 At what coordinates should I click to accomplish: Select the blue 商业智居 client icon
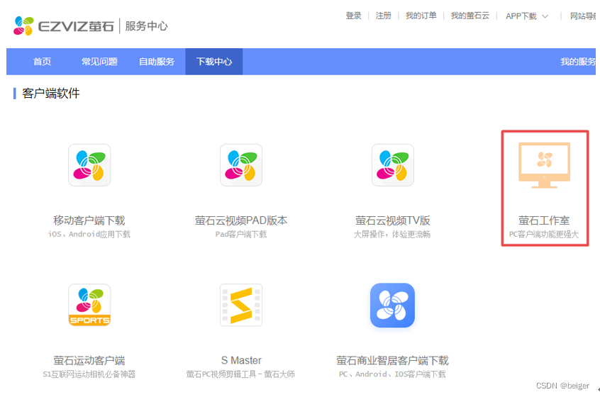tap(393, 306)
